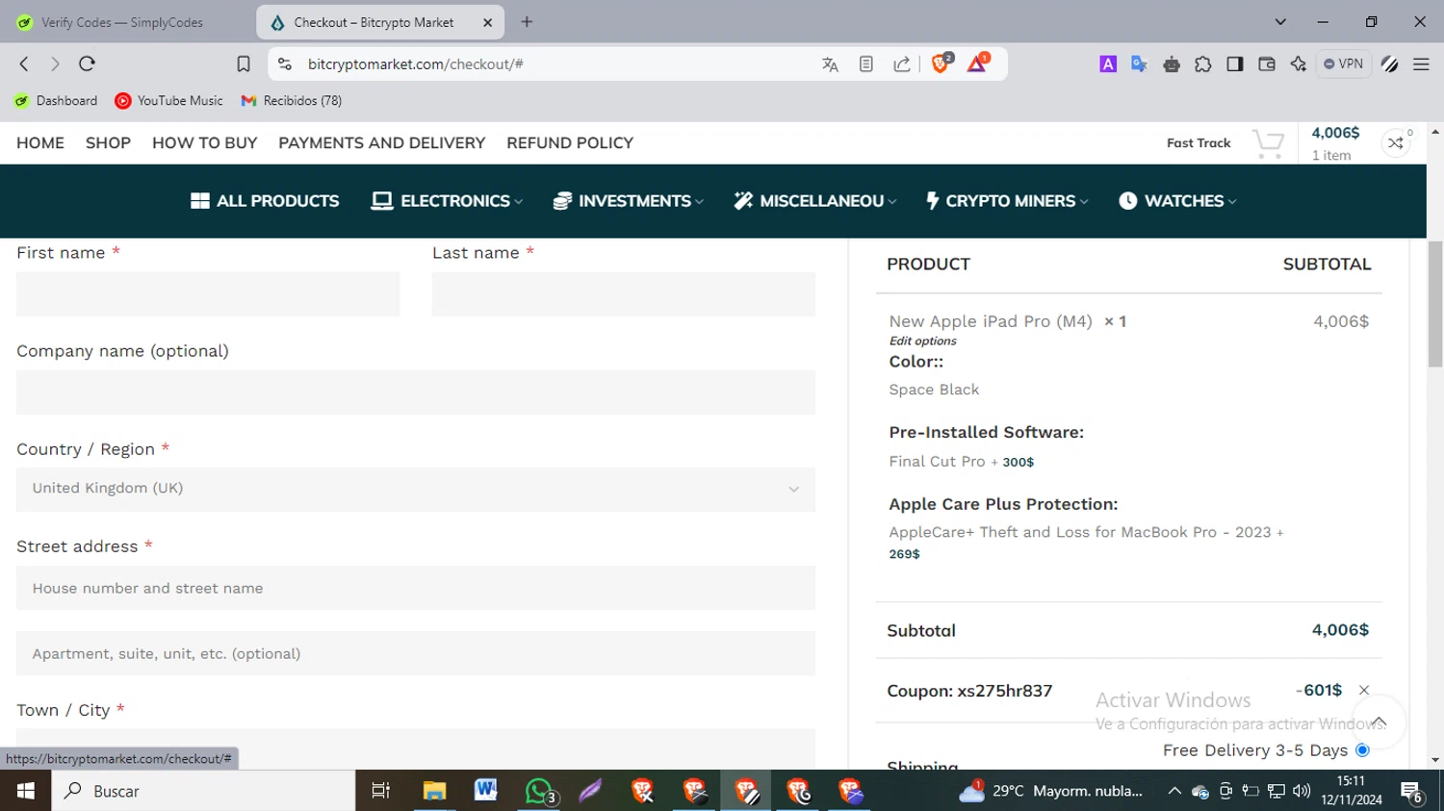Open the tab search dropdown arrow
This screenshot has height=811, width=1444.
coord(1280,22)
